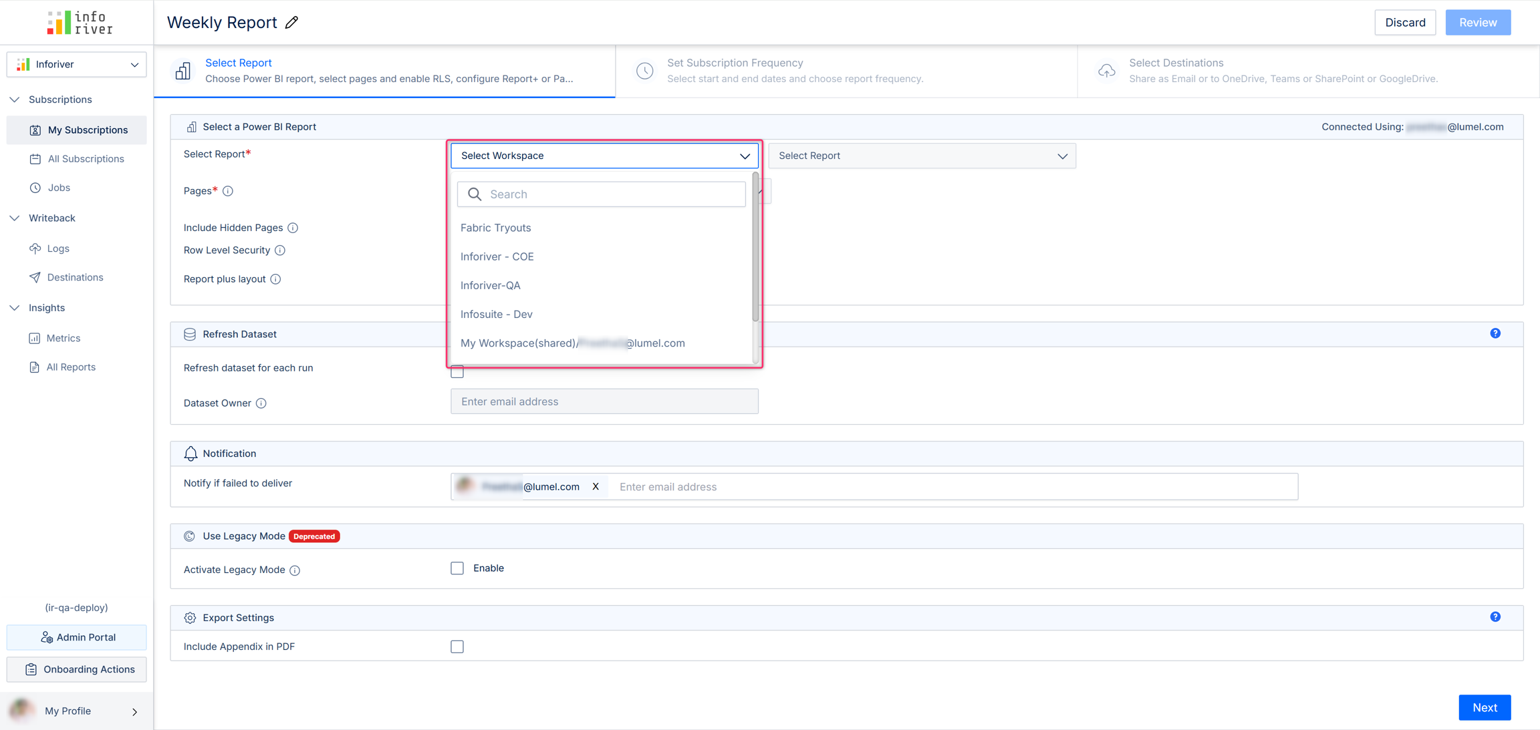Click the Discard button
Screen dimensions: 1540x730
coord(1404,23)
